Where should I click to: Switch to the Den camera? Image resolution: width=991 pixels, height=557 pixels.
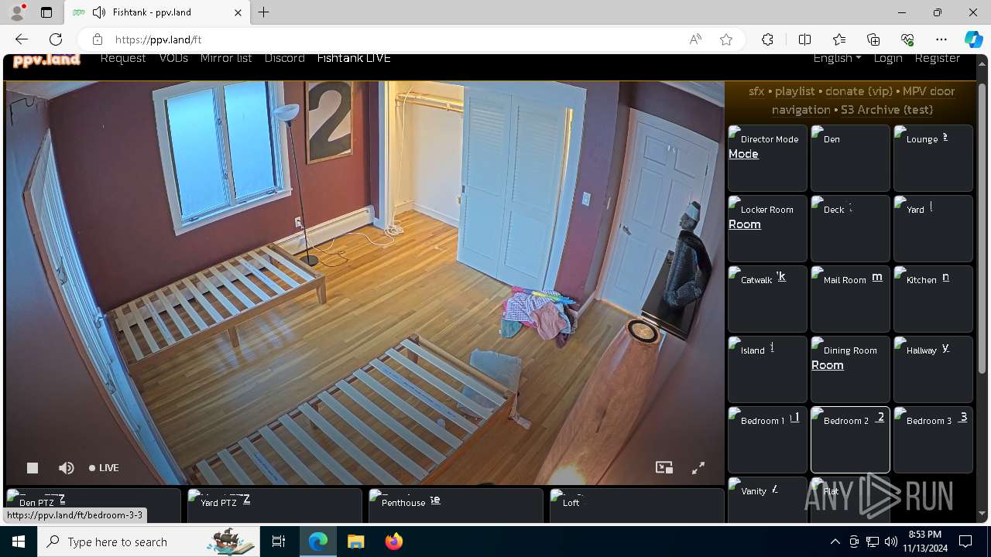click(850, 158)
